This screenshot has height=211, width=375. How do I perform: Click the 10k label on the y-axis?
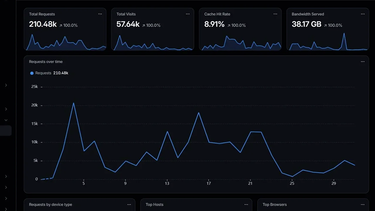pyautogui.click(x=35, y=142)
